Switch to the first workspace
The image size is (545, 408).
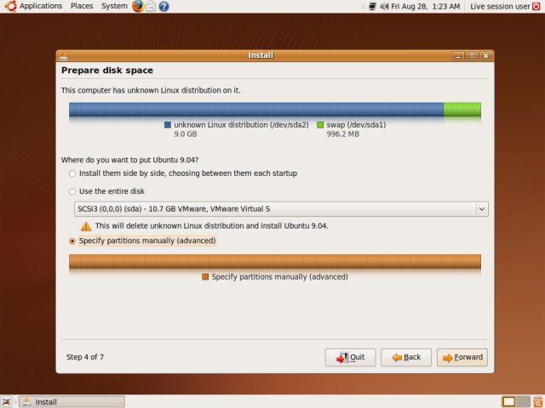click(509, 402)
